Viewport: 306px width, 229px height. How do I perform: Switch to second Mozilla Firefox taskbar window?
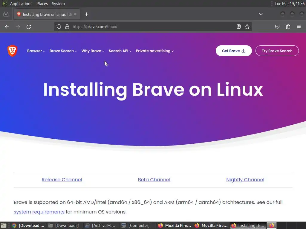211,225
